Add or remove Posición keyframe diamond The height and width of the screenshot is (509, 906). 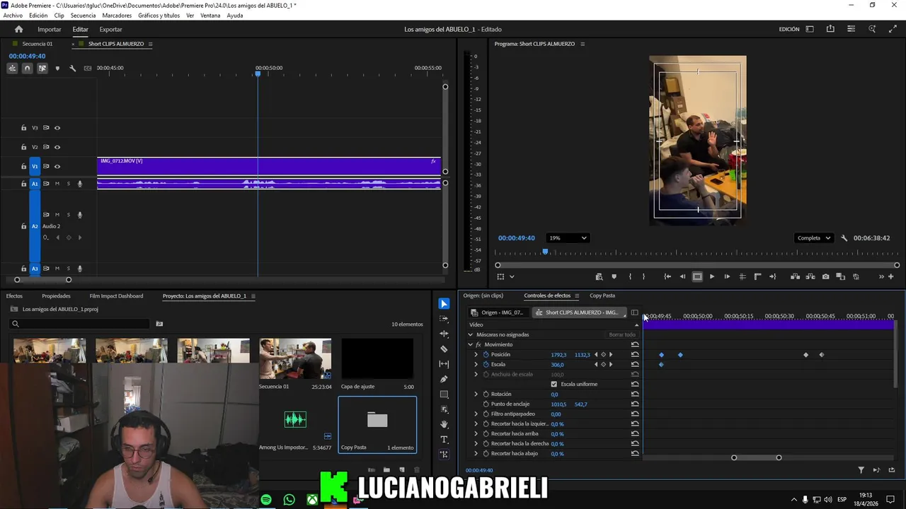click(x=603, y=355)
